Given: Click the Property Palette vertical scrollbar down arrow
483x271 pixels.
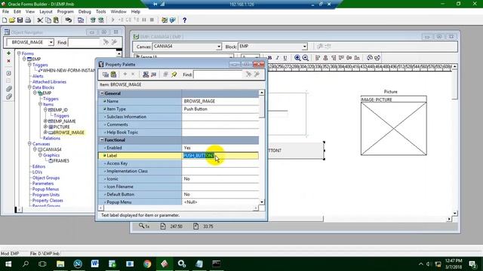Looking at the screenshot, I should [262, 202].
